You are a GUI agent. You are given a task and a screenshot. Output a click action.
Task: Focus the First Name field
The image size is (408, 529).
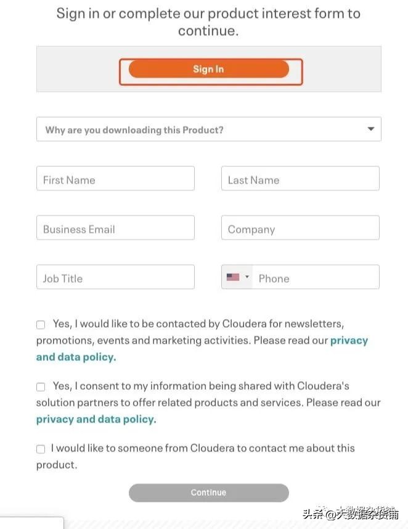(115, 180)
